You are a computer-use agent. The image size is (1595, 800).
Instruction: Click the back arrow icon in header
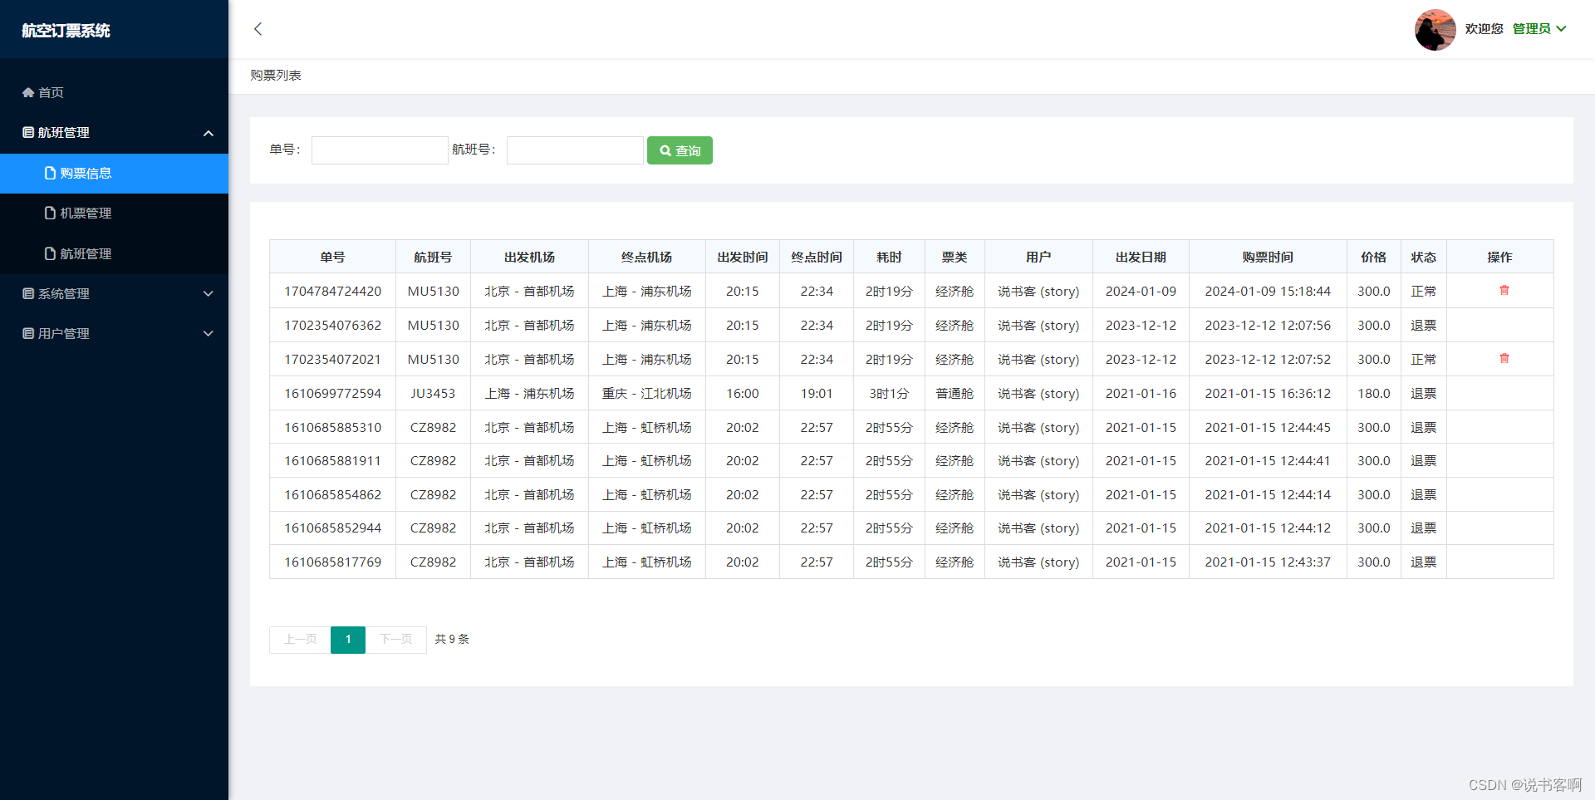point(258,29)
